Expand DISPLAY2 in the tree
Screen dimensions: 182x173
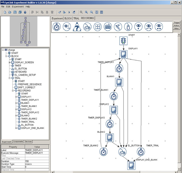(x=16, y=109)
